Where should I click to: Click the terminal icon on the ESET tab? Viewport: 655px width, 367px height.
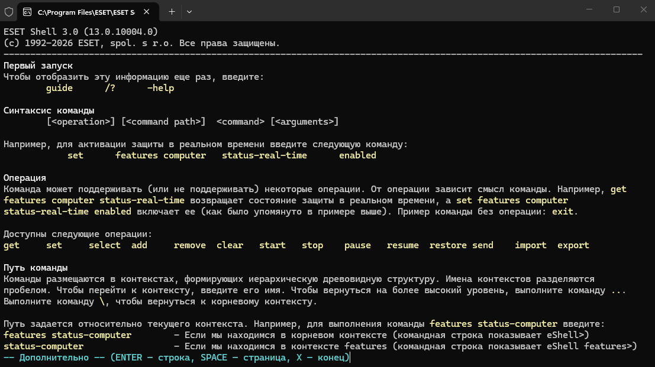27,12
